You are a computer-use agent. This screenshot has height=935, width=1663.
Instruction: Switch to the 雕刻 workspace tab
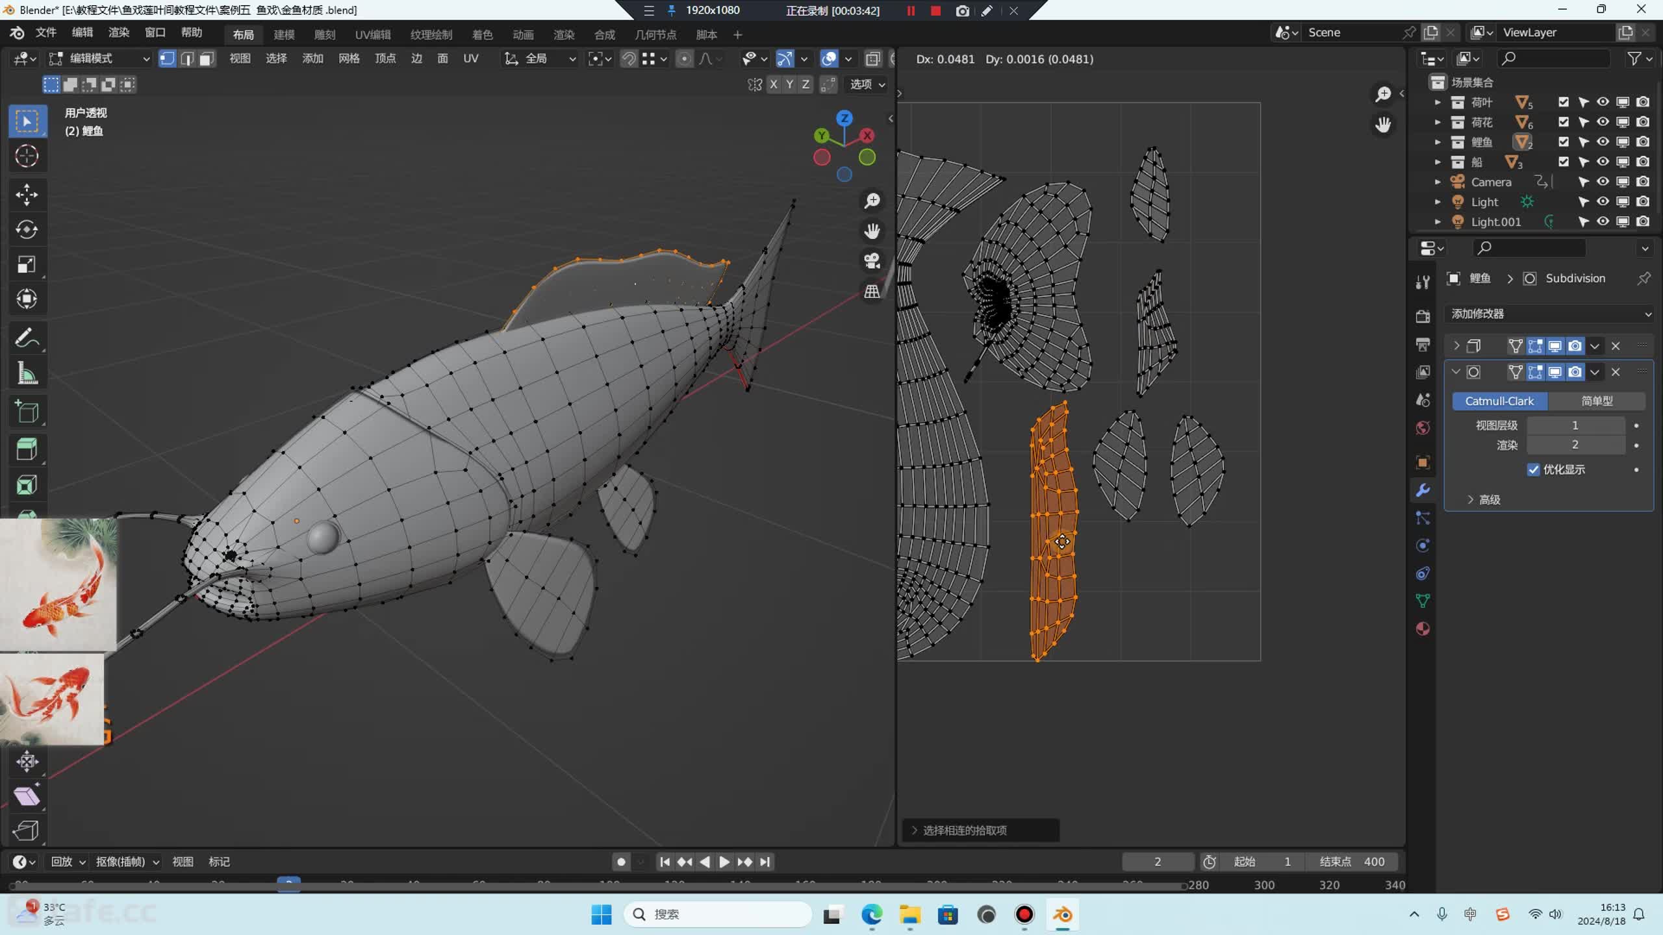(324, 34)
